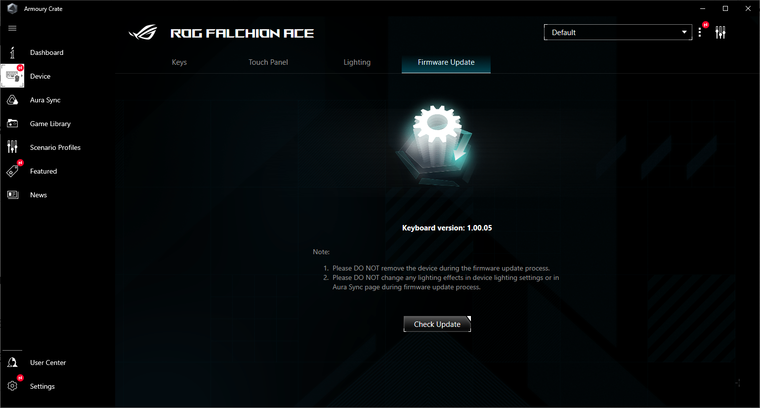The width and height of the screenshot is (760, 408).
Task: Click the User Center person icon
Action: 12,363
